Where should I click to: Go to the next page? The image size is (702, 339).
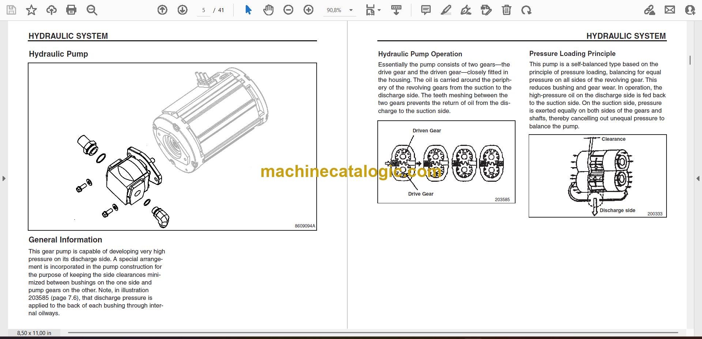(x=182, y=10)
